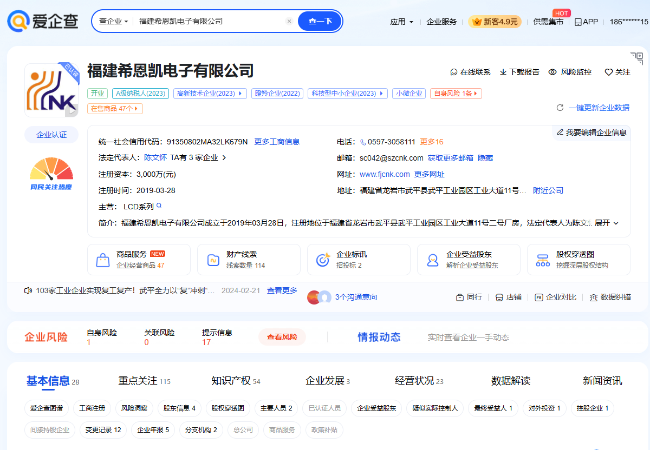Click the 企业认证 button
Screen dimensions: 650x450
coord(51,135)
